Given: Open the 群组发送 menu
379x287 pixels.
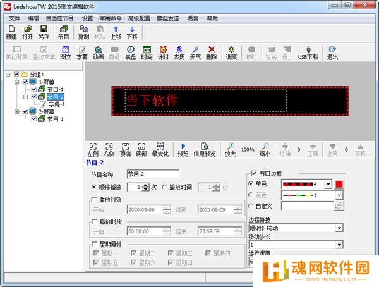Looking at the screenshot, I should [168, 18].
